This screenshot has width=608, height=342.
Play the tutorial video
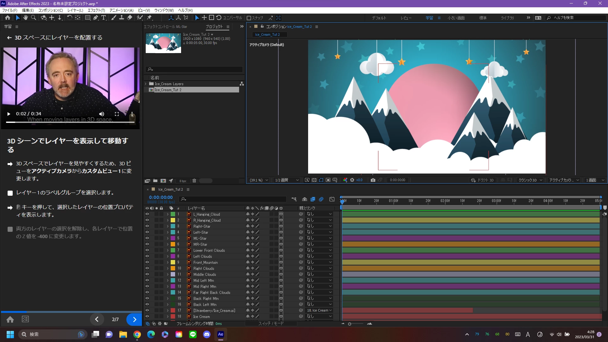click(9, 114)
